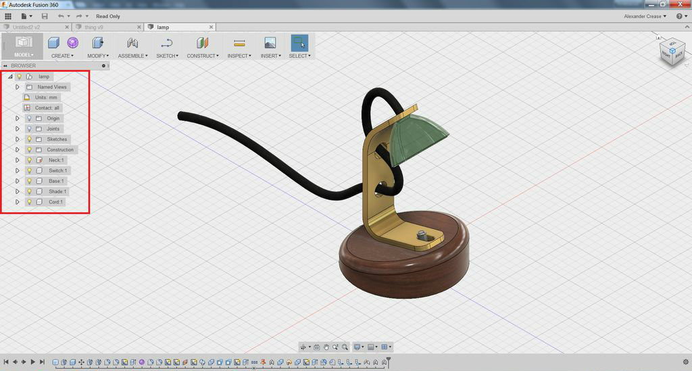The image size is (692, 371).
Task: Click the Undo arrow
Action: tap(61, 16)
